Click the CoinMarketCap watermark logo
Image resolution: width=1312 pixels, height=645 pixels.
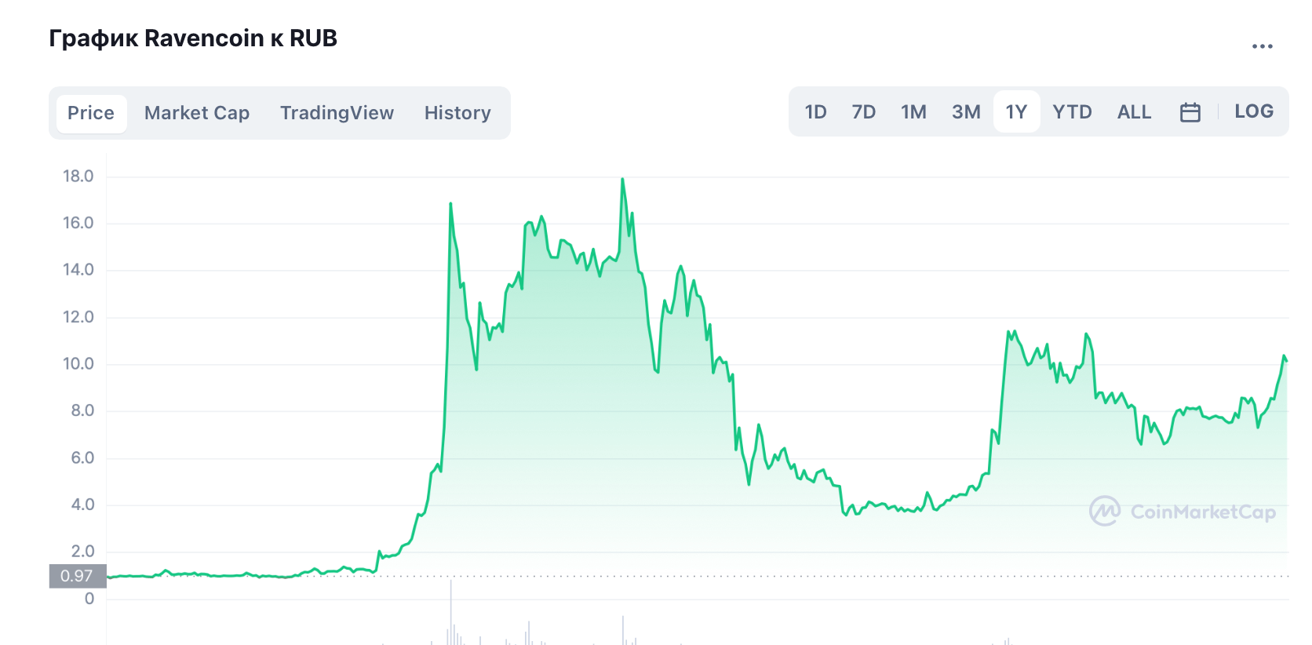pyautogui.click(x=1183, y=512)
